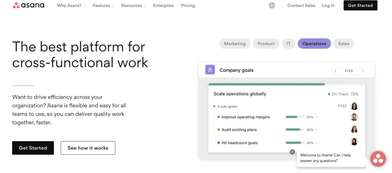392x173 pixels.
Task: Switch to the Product team view
Action: click(266, 43)
